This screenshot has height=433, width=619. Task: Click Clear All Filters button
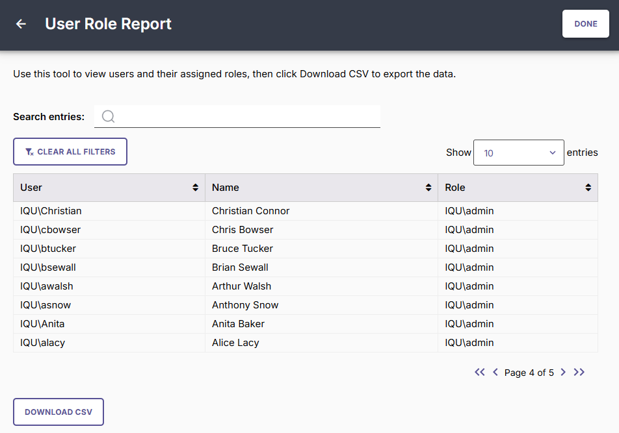tap(70, 152)
